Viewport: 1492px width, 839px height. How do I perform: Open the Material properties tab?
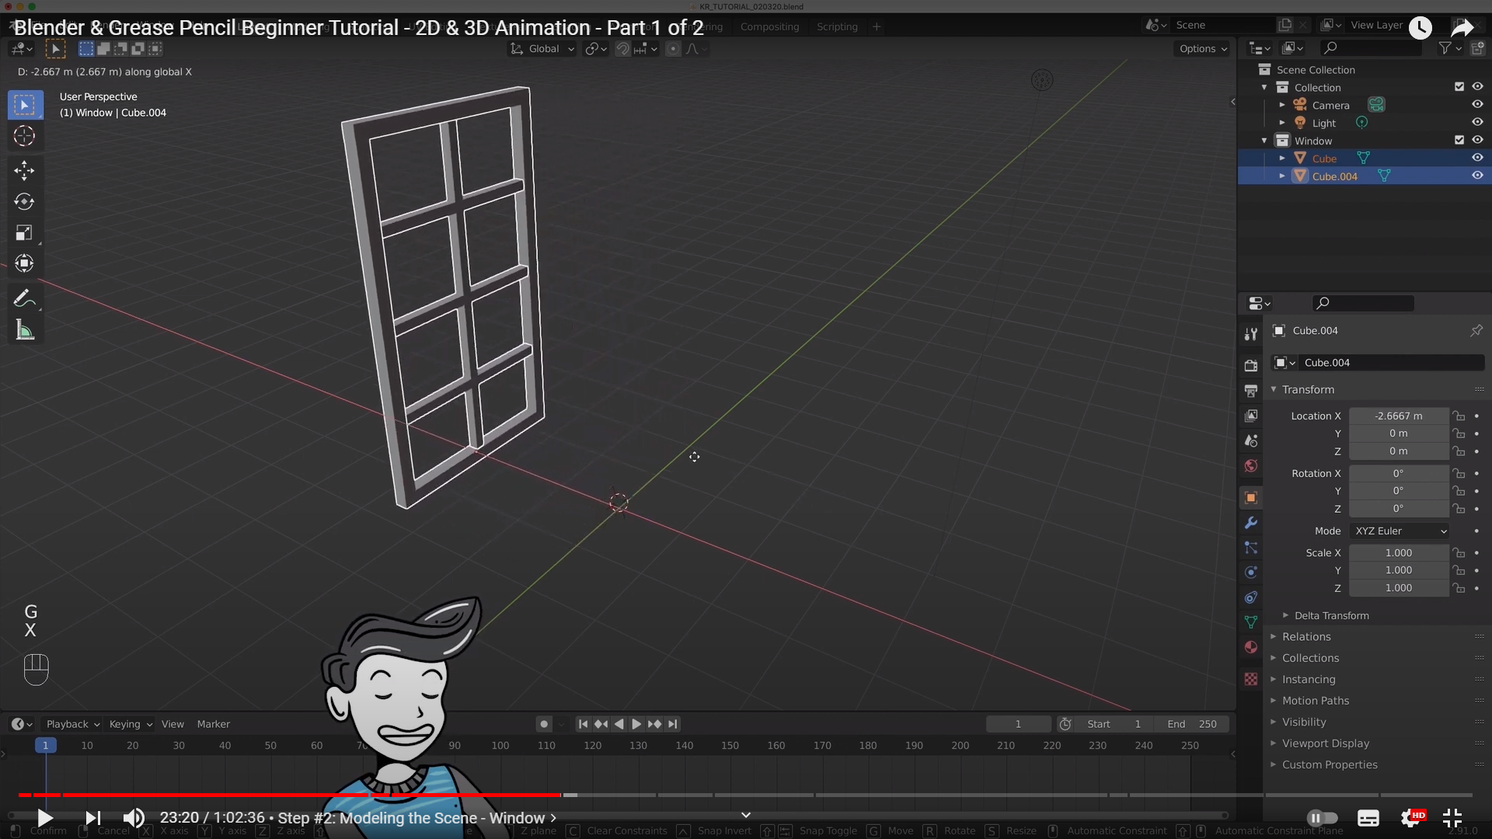point(1250,647)
